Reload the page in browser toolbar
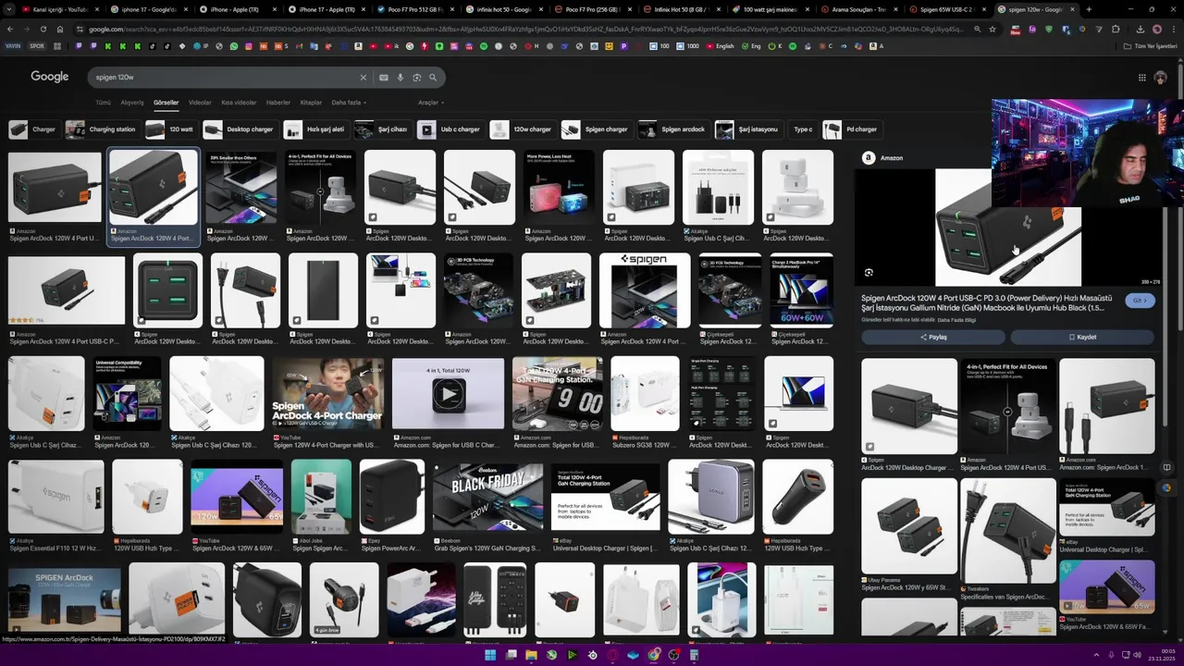The width and height of the screenshot is (1184, 666). click(x=43, y=29)
